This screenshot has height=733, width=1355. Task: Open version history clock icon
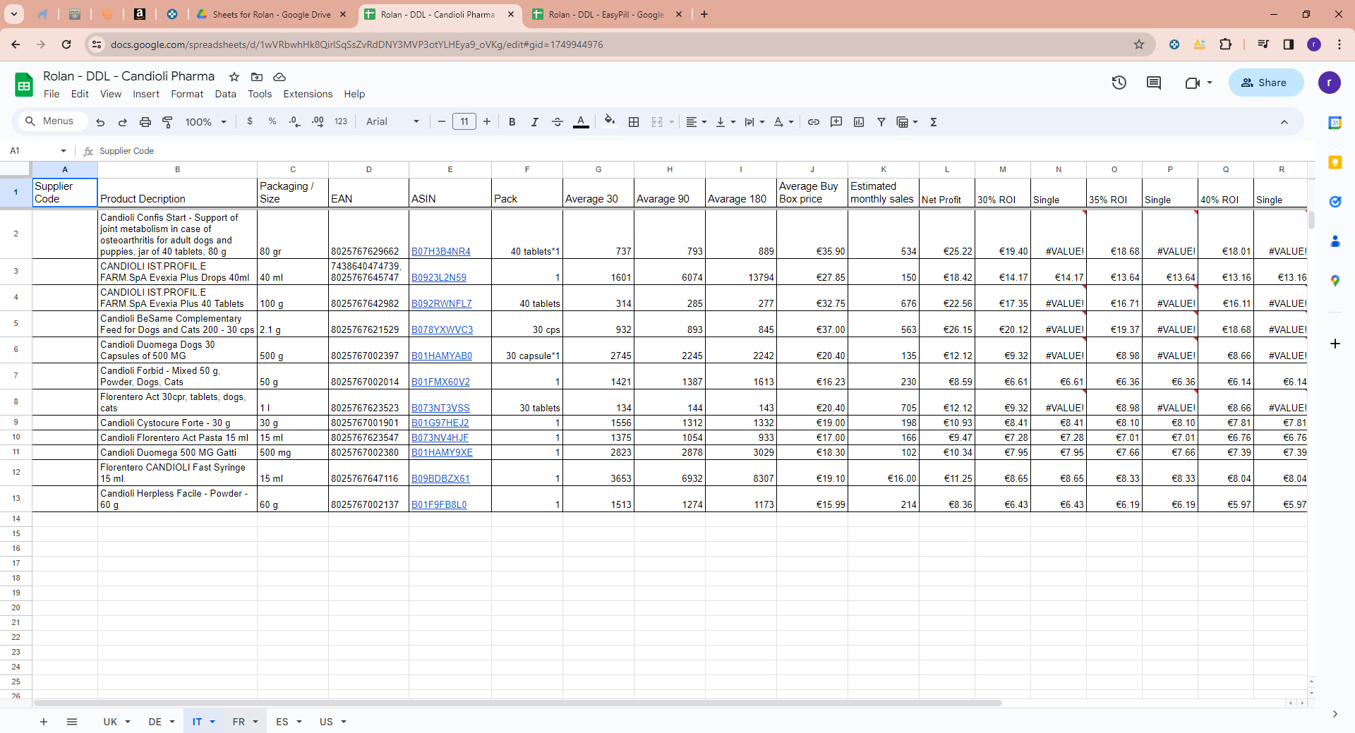[1119, 83]
